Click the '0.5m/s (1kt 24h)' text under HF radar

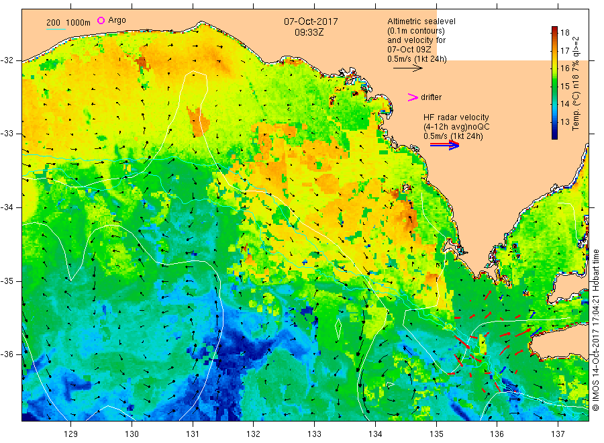pyautogui.click(x=453, y=136)
